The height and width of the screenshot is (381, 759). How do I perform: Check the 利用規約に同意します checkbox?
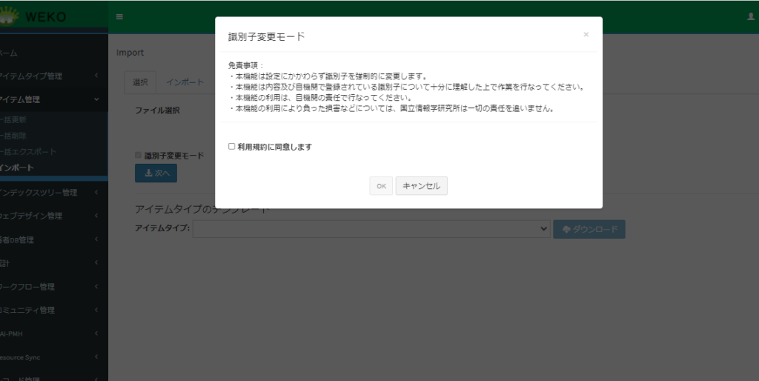(x=232, y=147)
